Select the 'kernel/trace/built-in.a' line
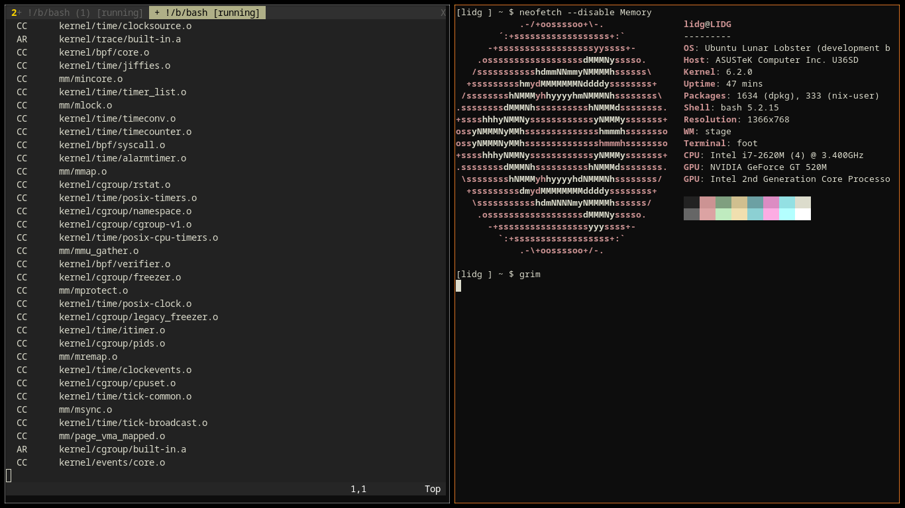This screenshot has width=905, height=508. point(120,39)
